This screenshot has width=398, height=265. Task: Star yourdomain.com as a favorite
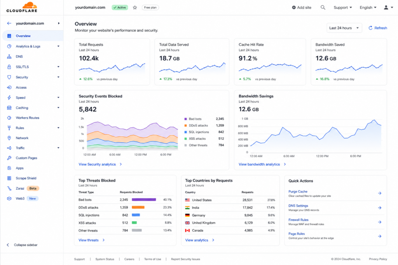point(135,8)
